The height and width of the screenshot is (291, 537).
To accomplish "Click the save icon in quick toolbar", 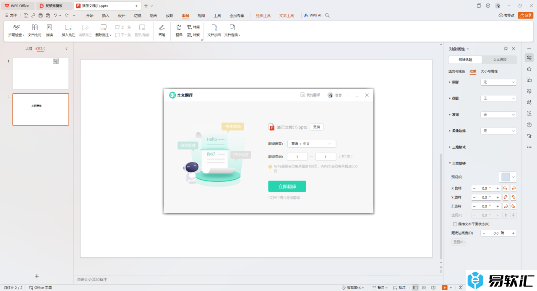I will click(x=26, y=16).
